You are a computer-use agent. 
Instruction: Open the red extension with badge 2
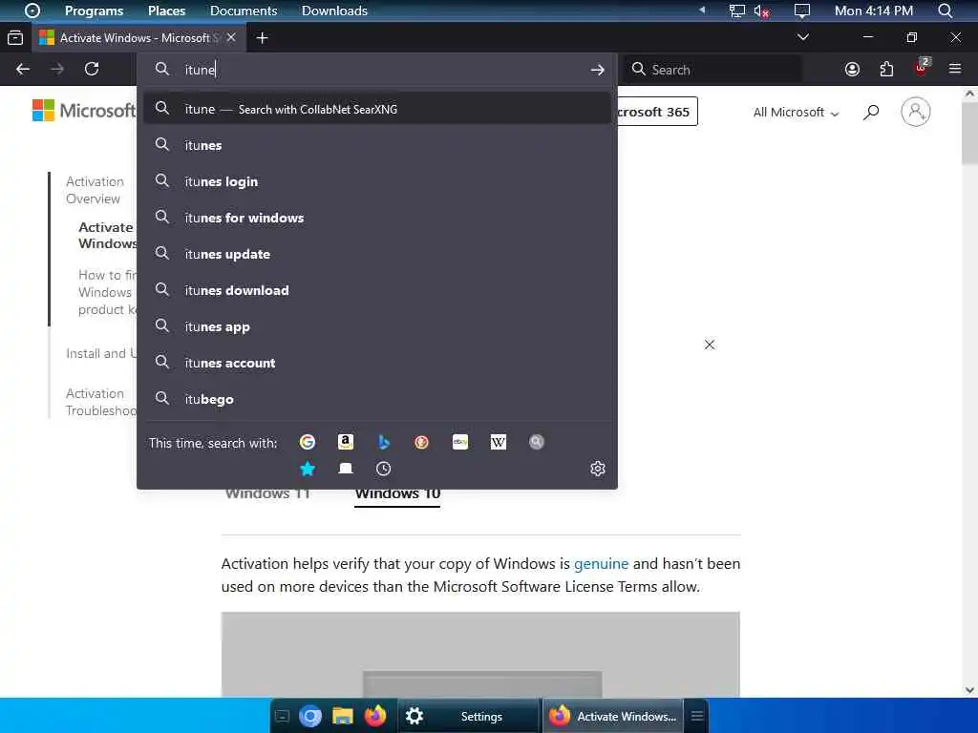pos(922,68)
